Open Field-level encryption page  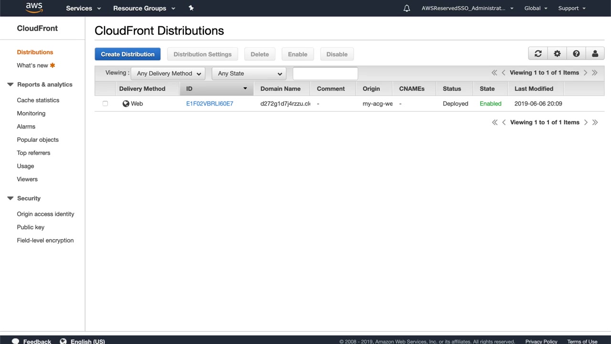[45, 240]
